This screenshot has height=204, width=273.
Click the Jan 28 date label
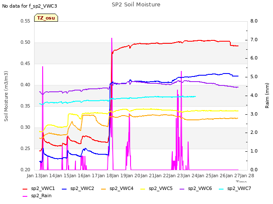247,176
